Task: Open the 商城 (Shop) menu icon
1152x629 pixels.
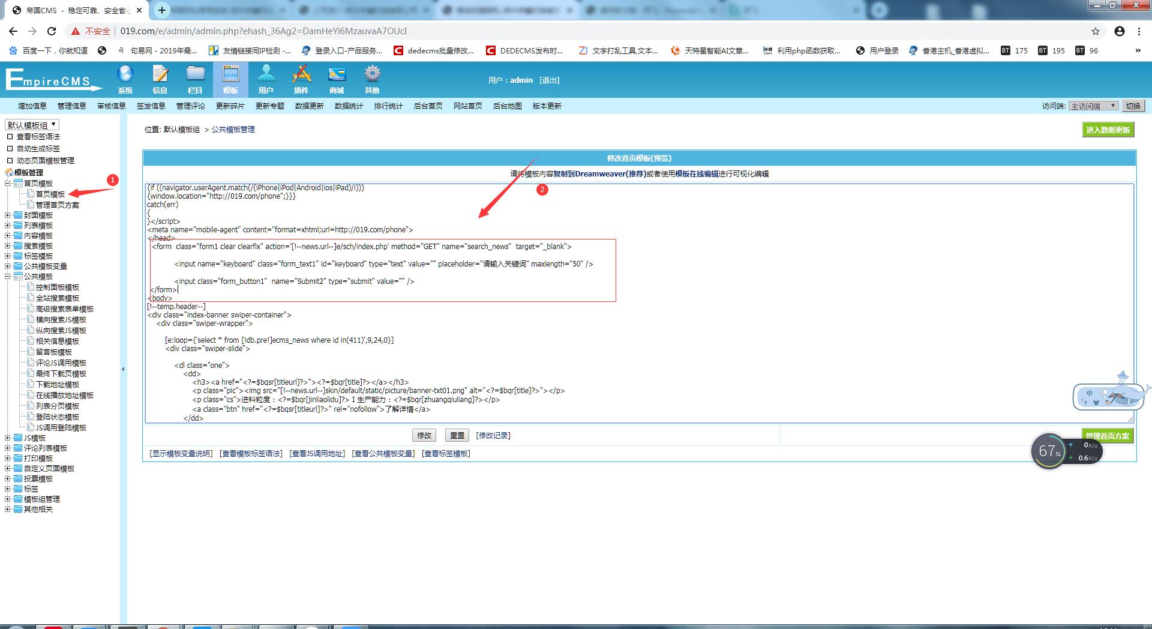Action: [x=337, y=79]
